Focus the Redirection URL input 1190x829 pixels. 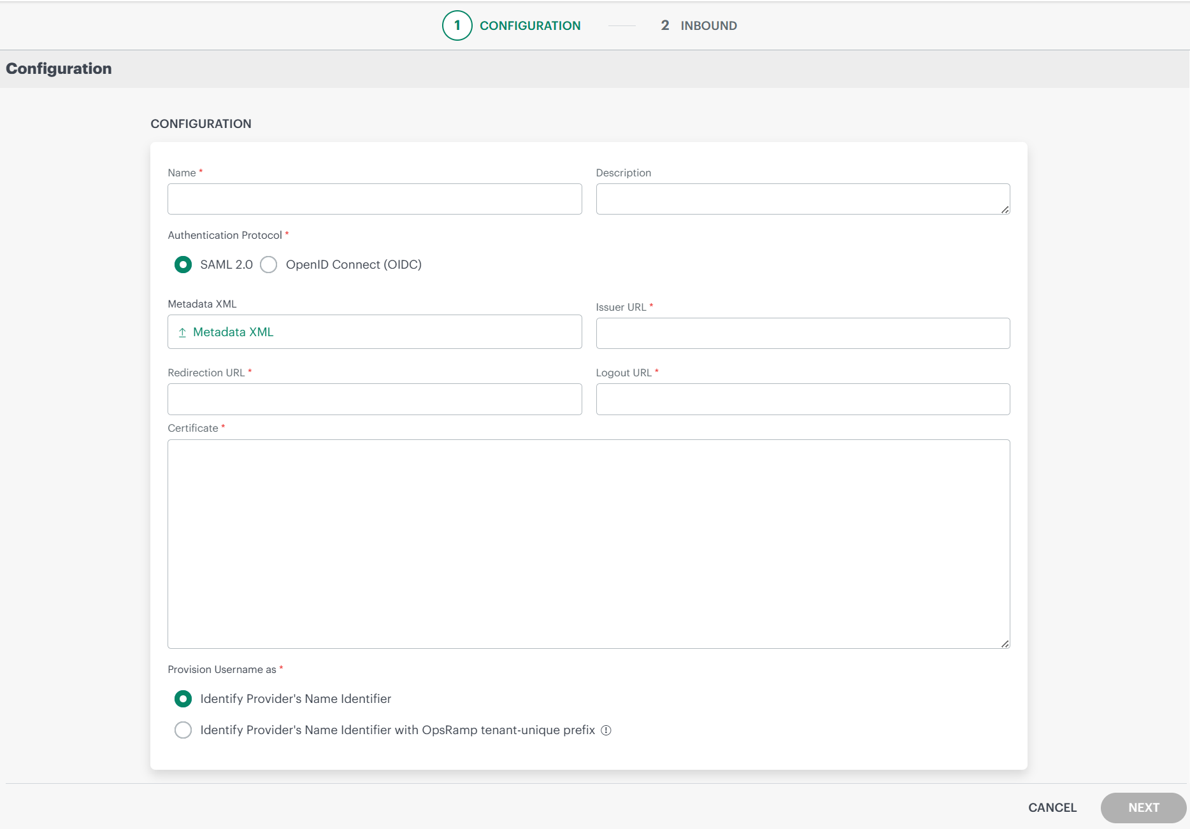click(374, 399)
